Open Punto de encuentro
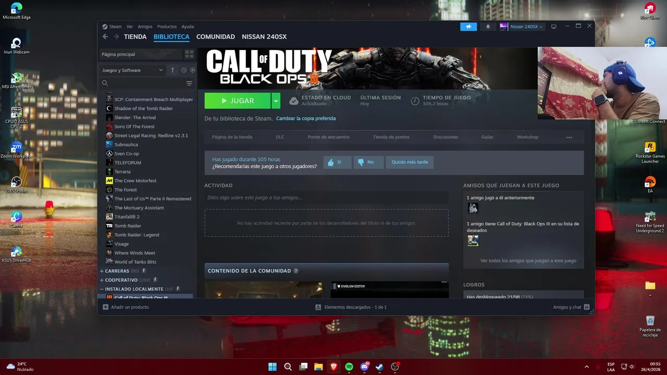 [328, 137]
